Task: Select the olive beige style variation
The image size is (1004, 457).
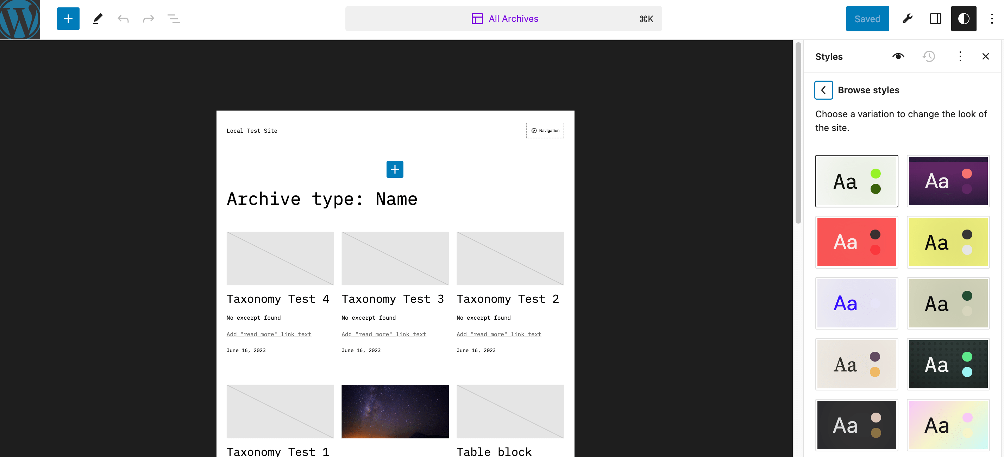Action: [x=948, y=303]
